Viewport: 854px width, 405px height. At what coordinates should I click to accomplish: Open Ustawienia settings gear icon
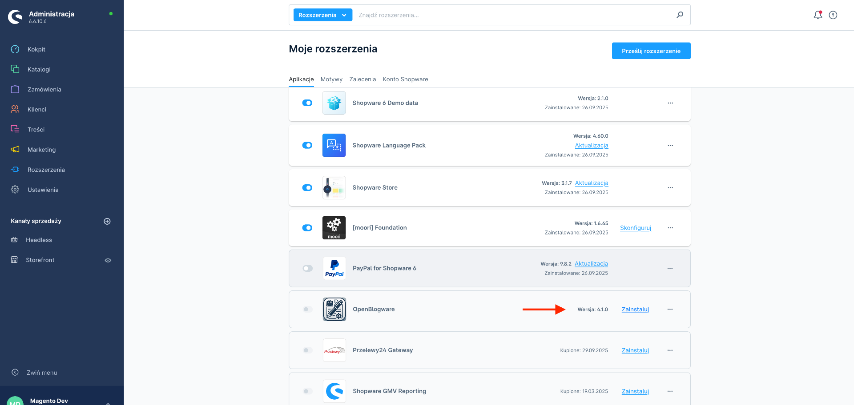pyautogui.click(x=15, y=190)
